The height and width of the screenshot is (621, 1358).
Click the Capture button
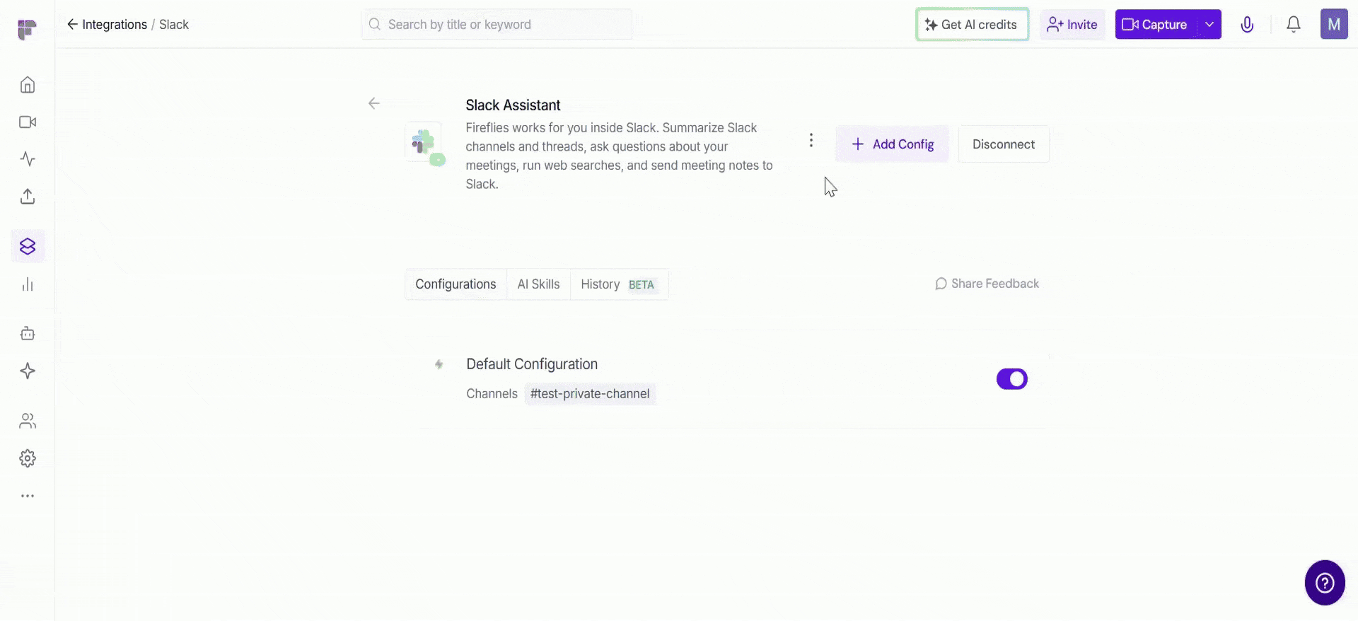click(1156, 25)
